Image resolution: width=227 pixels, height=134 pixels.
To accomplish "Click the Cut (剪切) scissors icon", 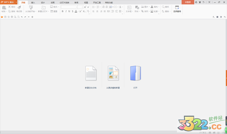I will tap(10, 7).
